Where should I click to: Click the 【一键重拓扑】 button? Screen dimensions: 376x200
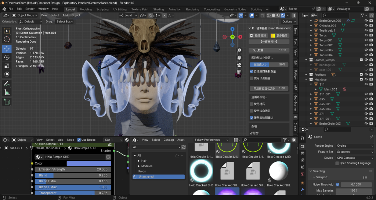[x=269, y=42]
